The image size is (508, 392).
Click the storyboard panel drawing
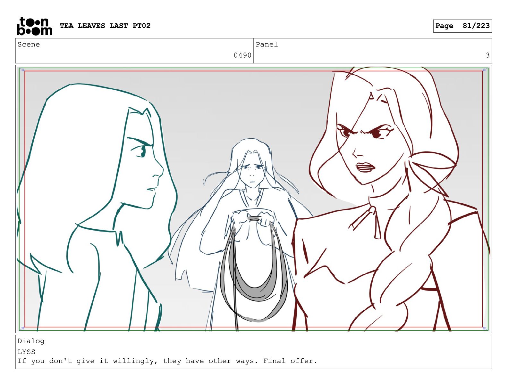pos(253,199)
